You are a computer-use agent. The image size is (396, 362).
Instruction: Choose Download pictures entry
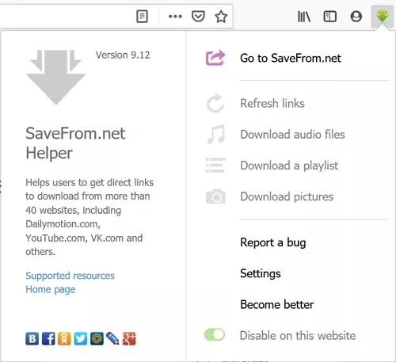point(287,196)
